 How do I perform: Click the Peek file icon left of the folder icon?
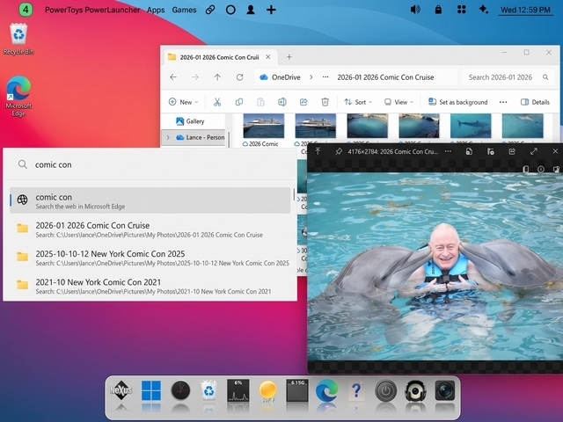(469, 151)
